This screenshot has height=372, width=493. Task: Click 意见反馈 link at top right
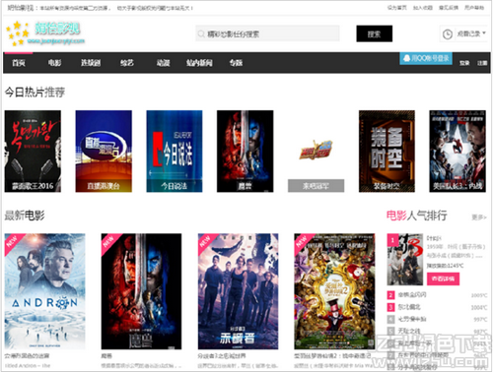(449, 8)
